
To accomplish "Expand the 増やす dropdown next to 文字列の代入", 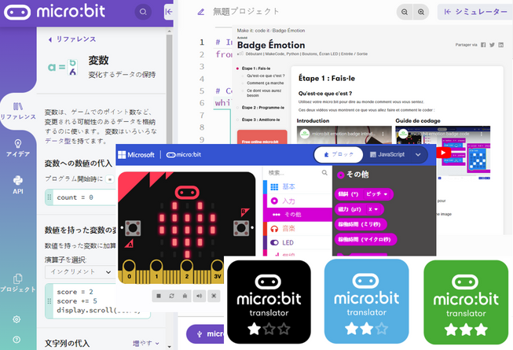I will click(x=146, y=343).
